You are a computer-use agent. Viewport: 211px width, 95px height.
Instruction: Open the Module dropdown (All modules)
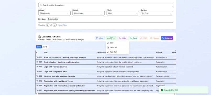pos(88,13)
